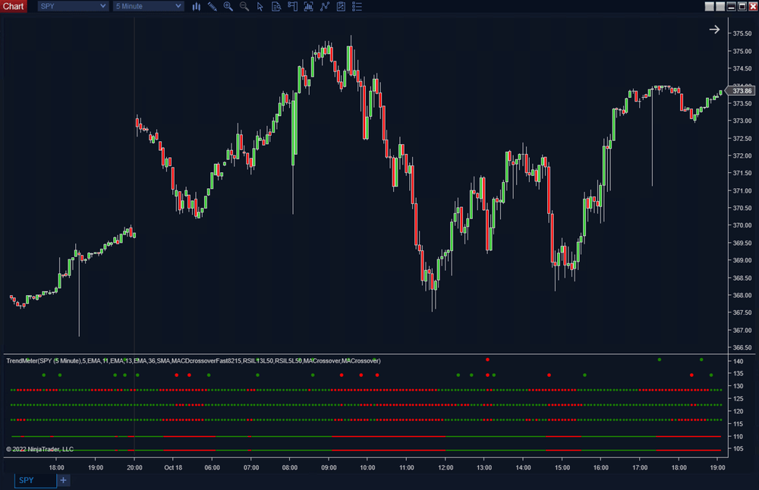This screenshot has width=759, height=490.
Task: Open the drawing tools pencil icon
Action: pyautogui.click(x=213, y=6)
